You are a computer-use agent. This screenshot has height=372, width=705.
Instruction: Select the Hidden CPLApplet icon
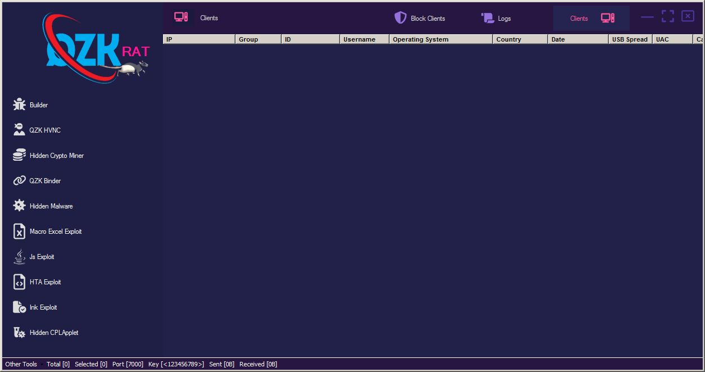tap(20, 332)
